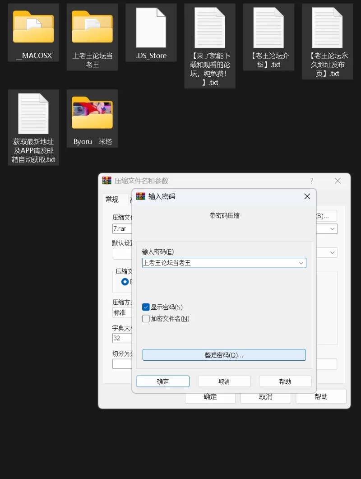Click the dictionary size box showing 32

(x=122, y=338)
